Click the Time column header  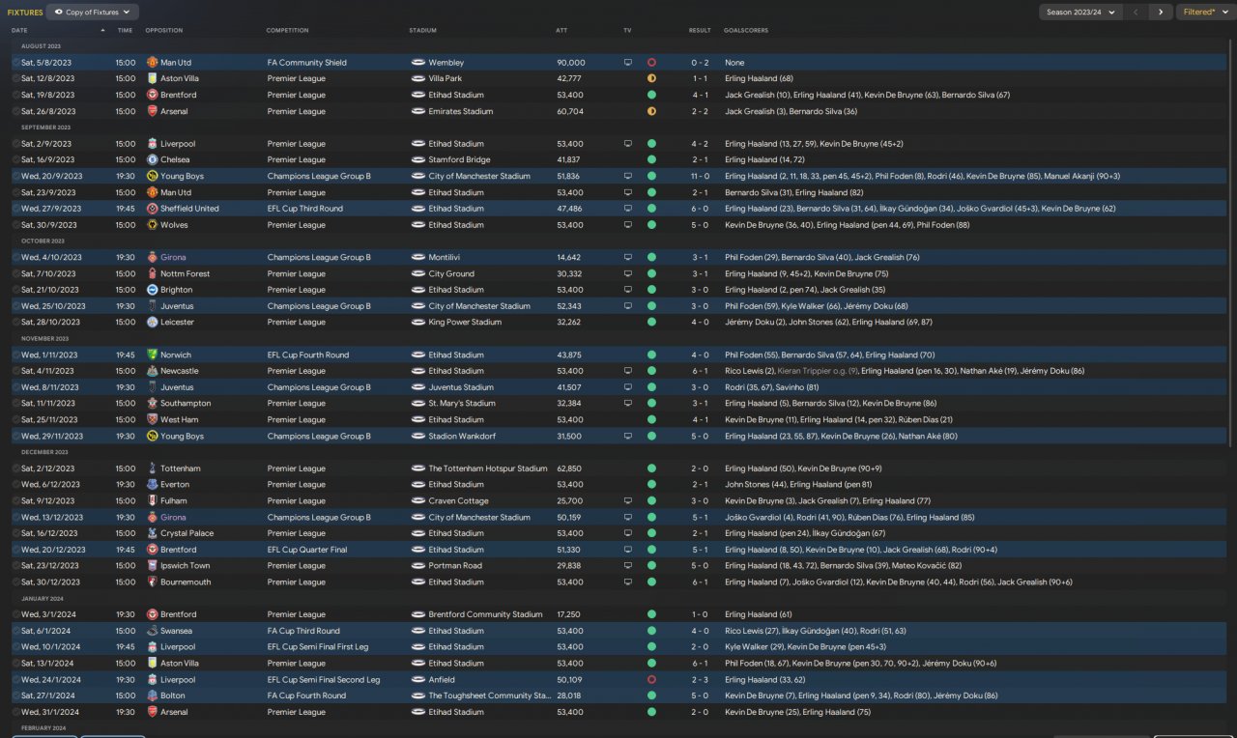pyautogui.click(x=125, y=30)
